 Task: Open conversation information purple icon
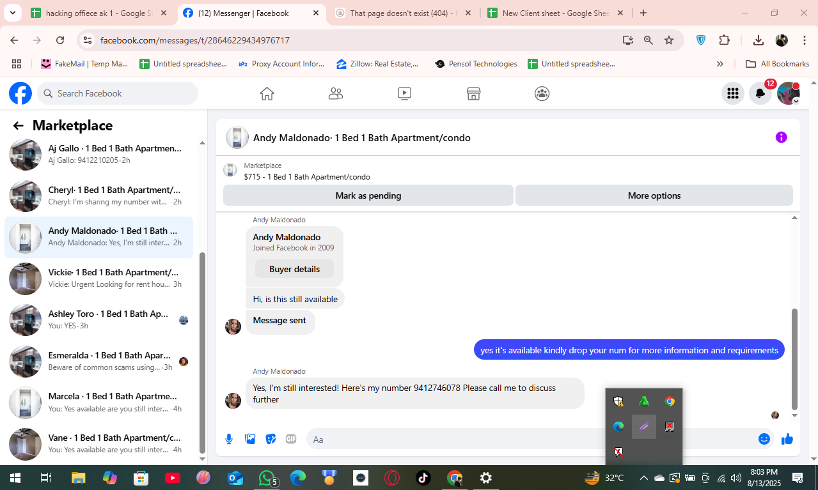tap(781, 137)
